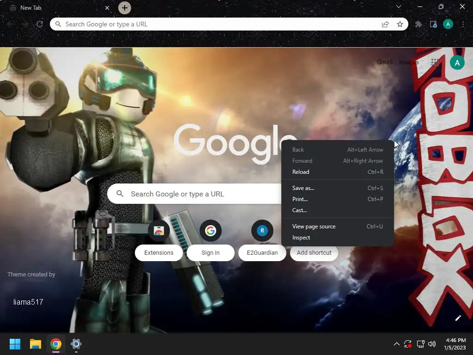Open the Google apps grid
473x355 pixels.
pyautogui.click(x=435, y=62)
